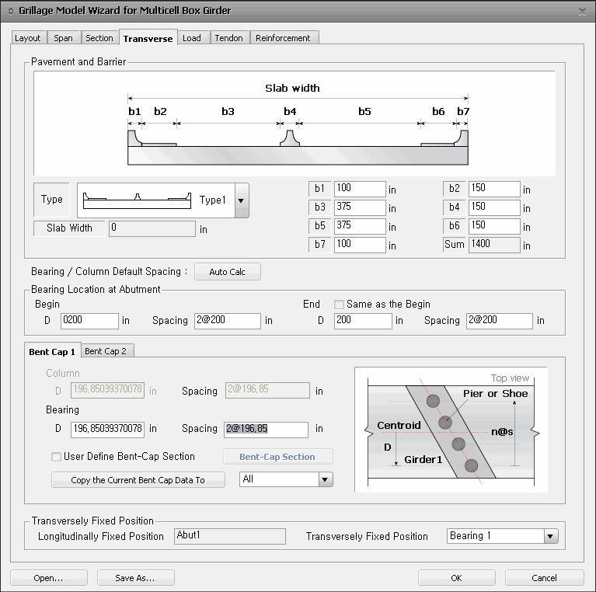Viewport: 596px width, 592px height.
Task: Select the Bent Cap 2 tab
Action: point(105,351)
